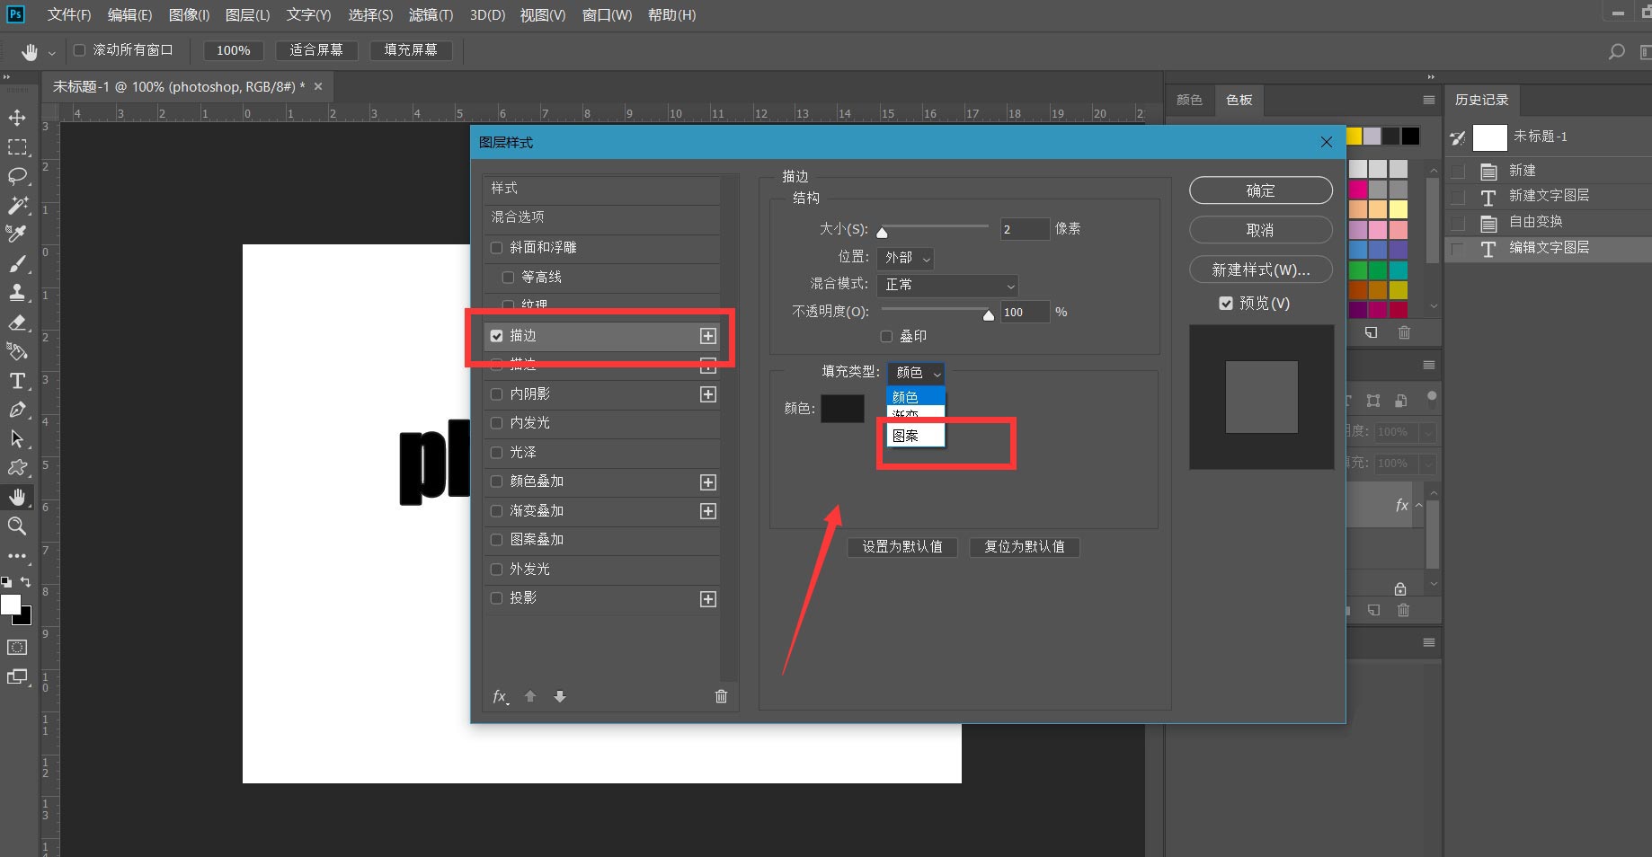The image size is (1652, 857).
Task: Select the Hand tool in toolbar
Action: [17, 497]
